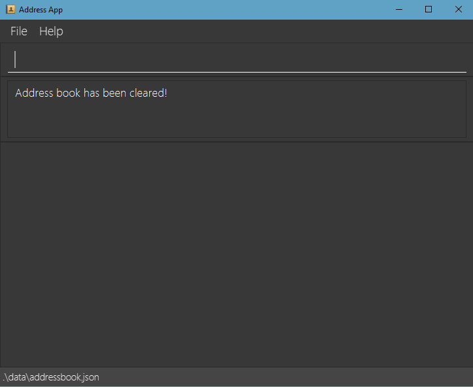Maximize the Address App window
Screen dimensions: 473x387
[429, 9]
